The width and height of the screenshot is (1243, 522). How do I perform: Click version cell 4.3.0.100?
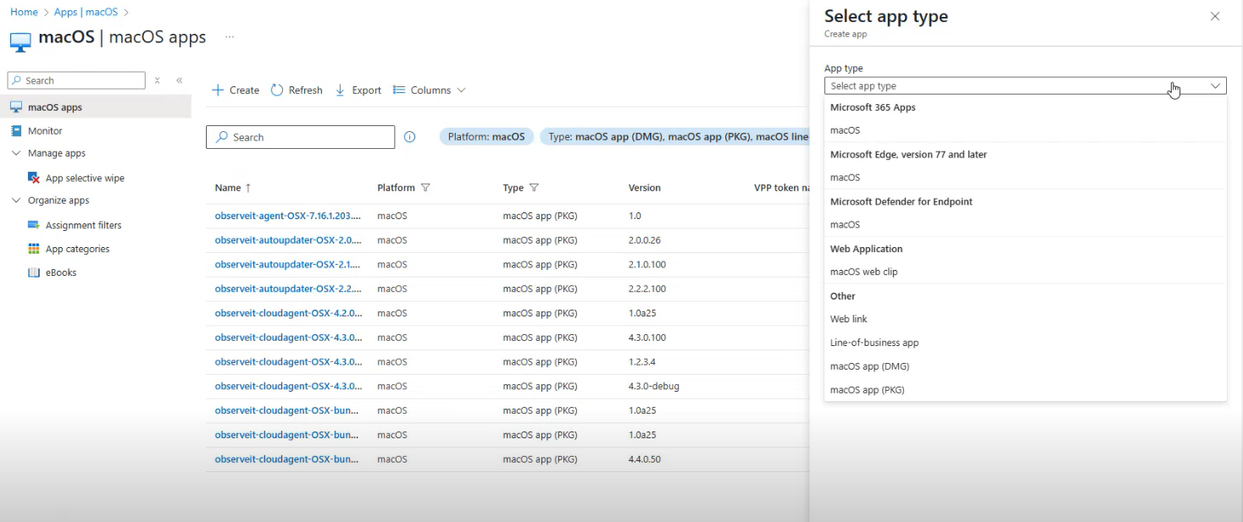[647, 338]
